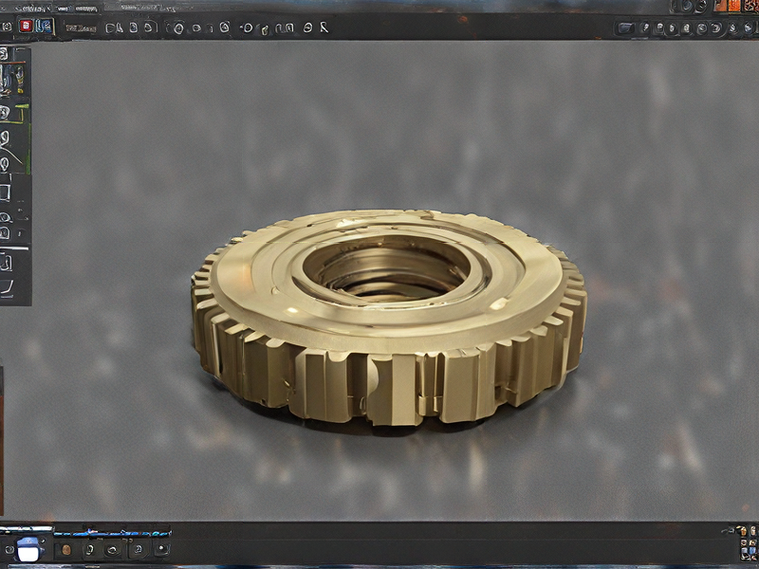Click the text label button beside the blue icon

click(x=81, y=28)
